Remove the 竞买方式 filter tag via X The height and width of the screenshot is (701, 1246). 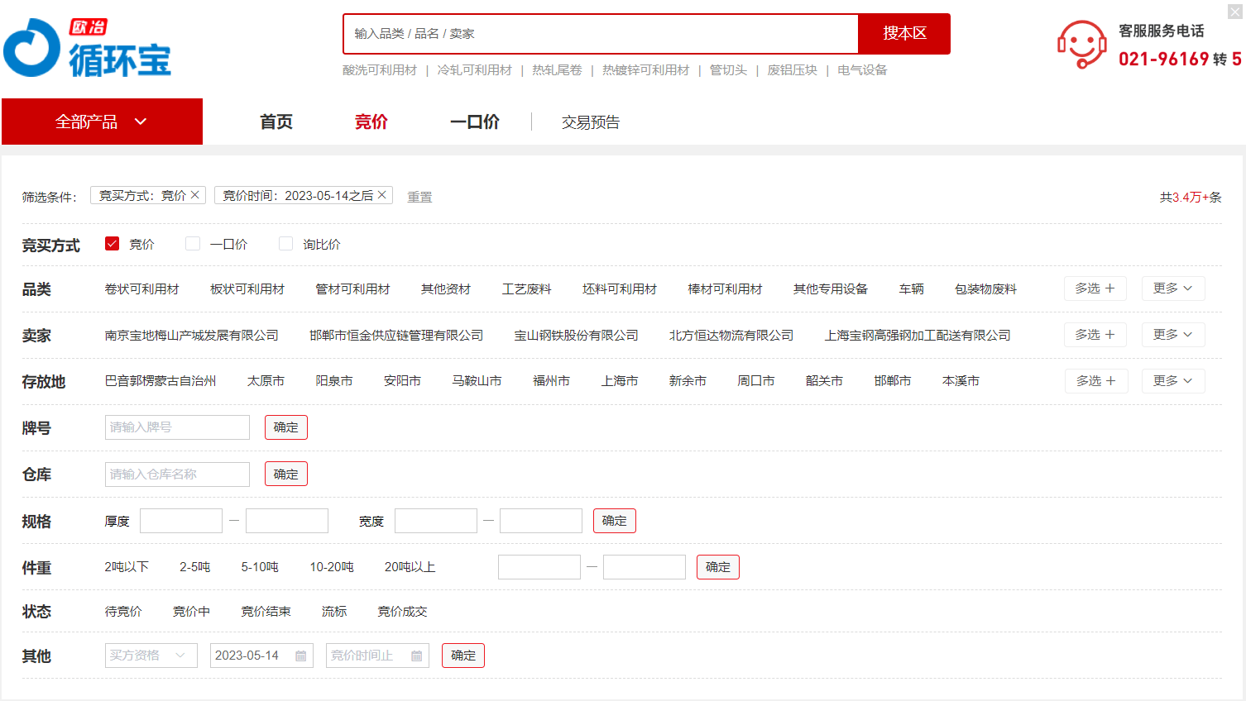click(195, 195)
